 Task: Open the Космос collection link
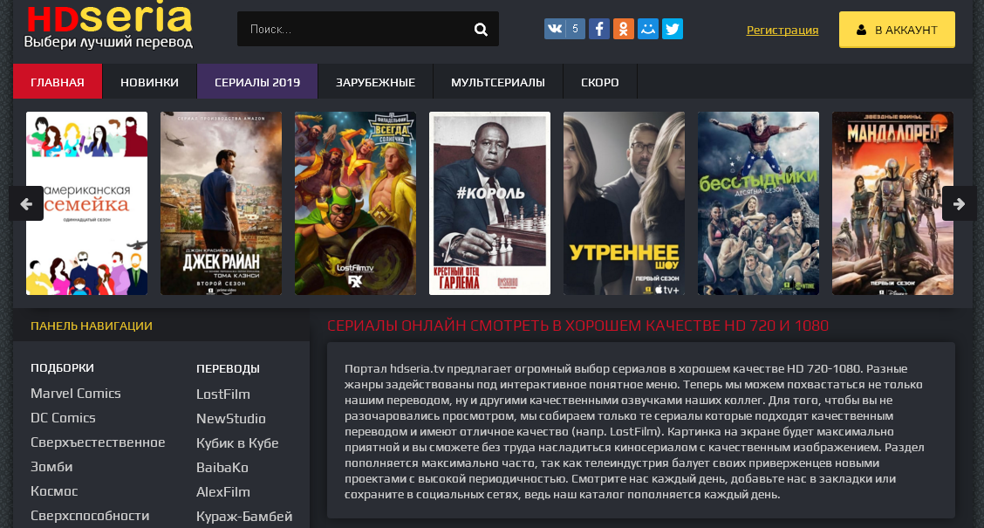coord(54,491)
